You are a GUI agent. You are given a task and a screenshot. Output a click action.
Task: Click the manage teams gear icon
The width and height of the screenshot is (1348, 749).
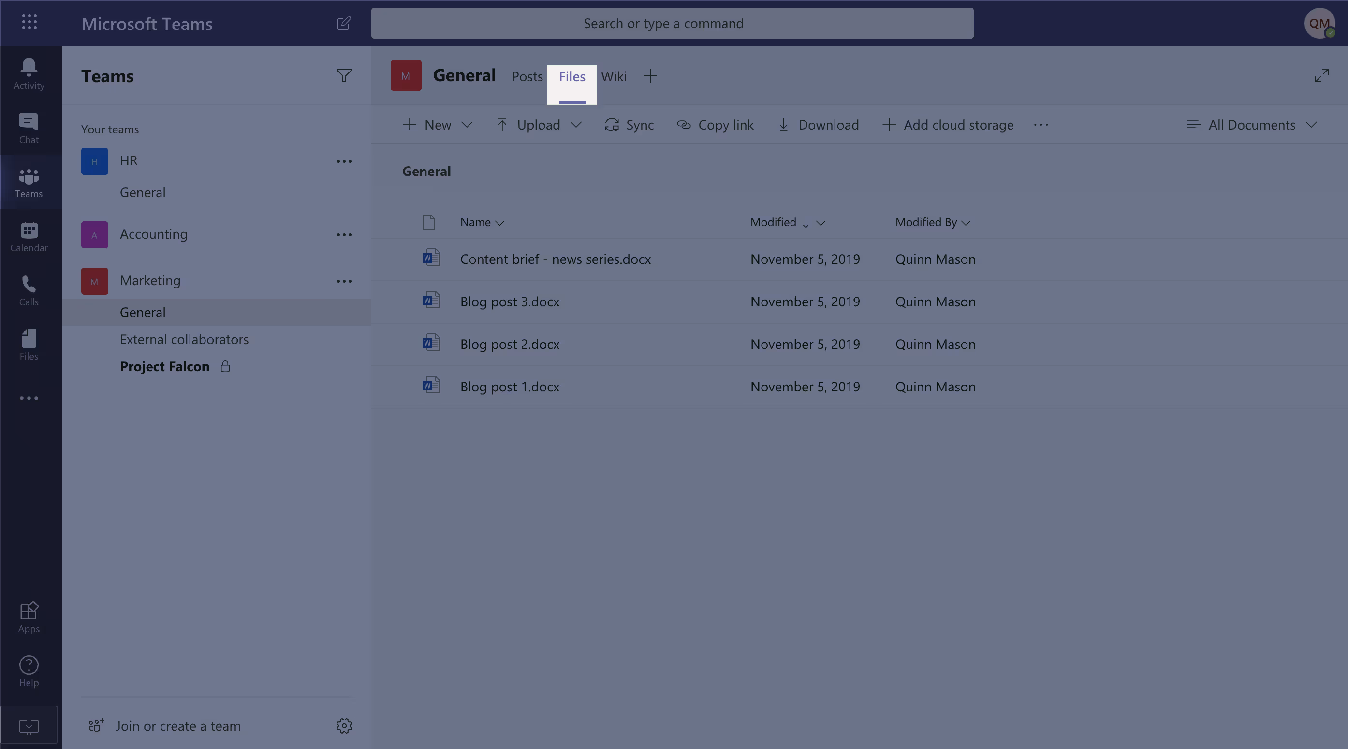[344, 725]
